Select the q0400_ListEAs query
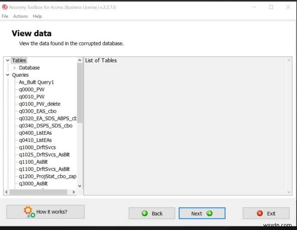297x230 pixels. click(x=35, y=133)
